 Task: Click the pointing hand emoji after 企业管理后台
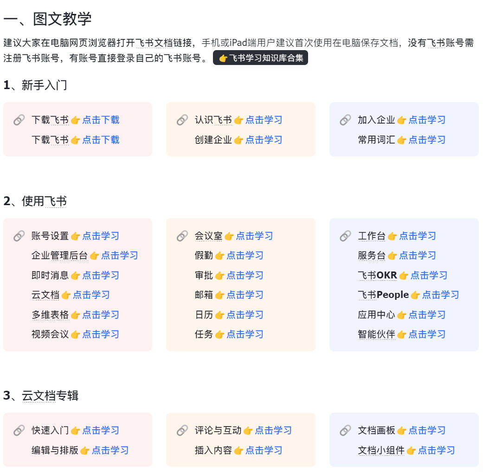tap(94, 256)
